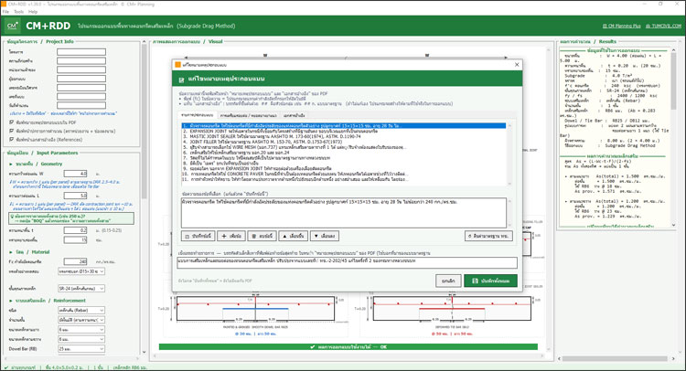Image resolution: width=686 pixels, height=371 pixels.
Task: Click the trash icon delete-item button
Action: tap(262, 236)
